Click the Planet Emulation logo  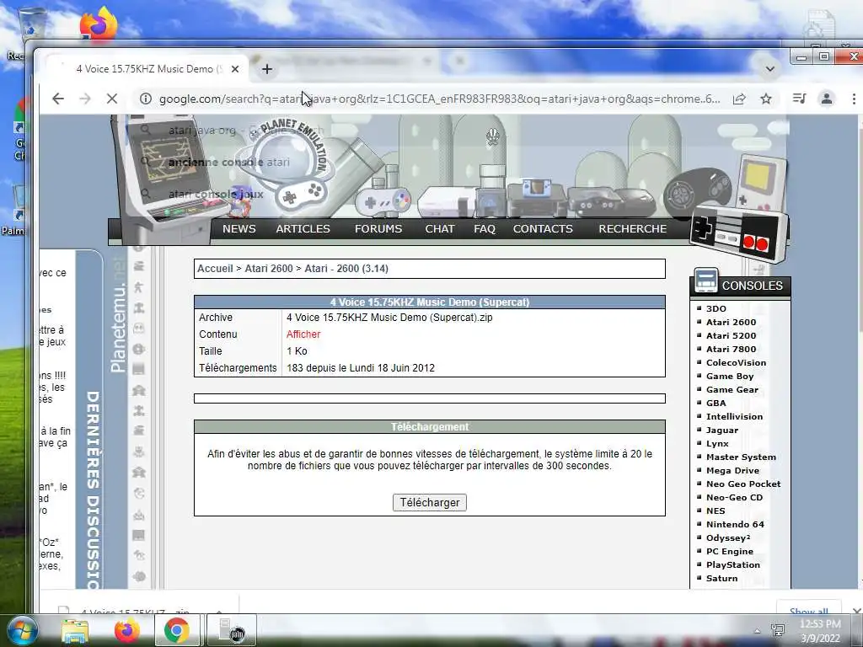287,164
